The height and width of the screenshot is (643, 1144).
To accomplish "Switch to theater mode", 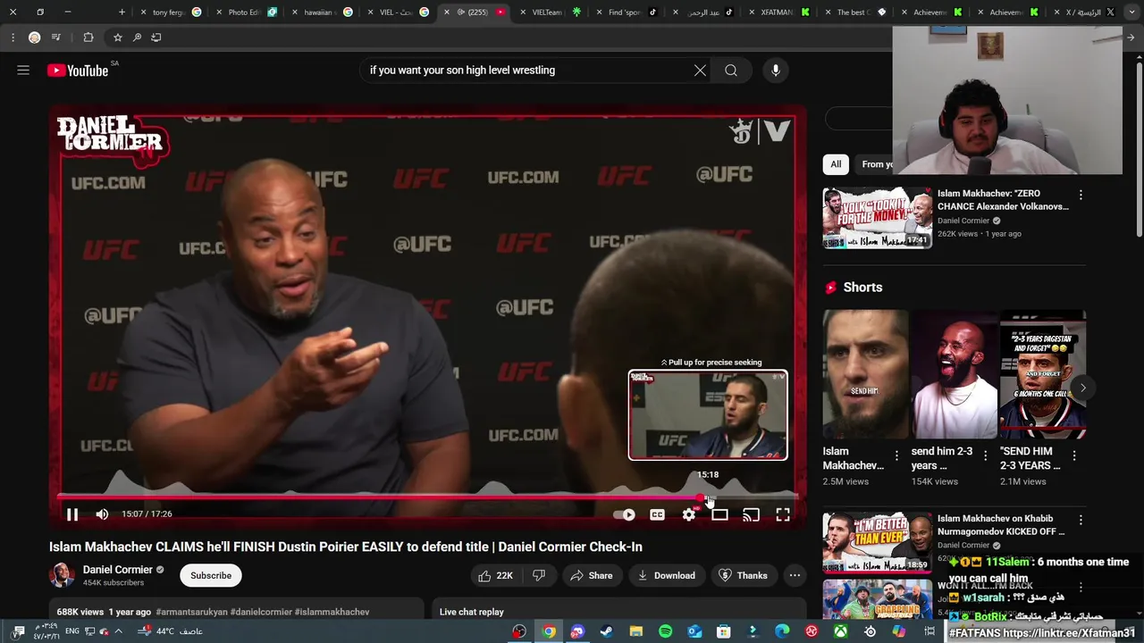I will [719, 514].
